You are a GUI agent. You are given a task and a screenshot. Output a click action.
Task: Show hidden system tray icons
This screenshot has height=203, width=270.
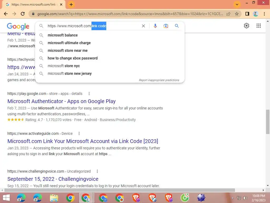coord(233,198)
